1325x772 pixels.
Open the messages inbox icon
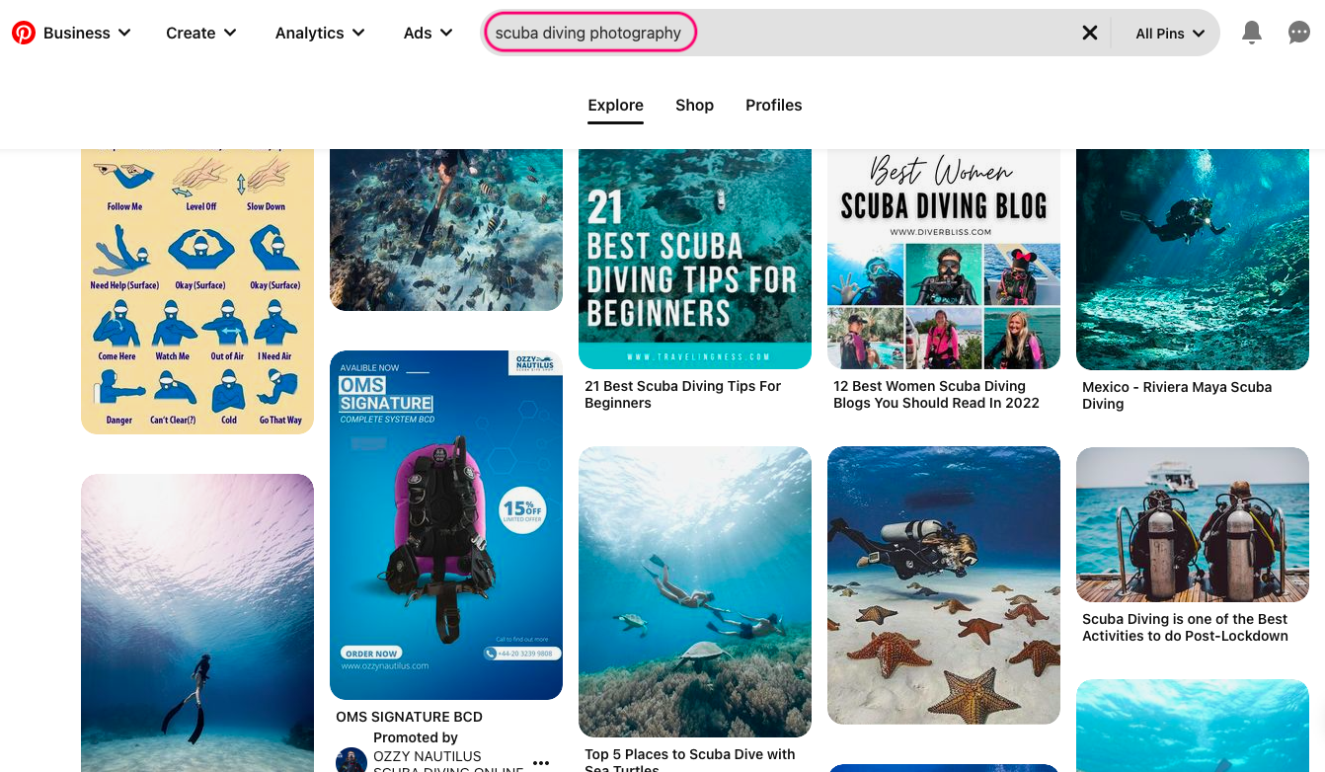(x=1298, y=32)
